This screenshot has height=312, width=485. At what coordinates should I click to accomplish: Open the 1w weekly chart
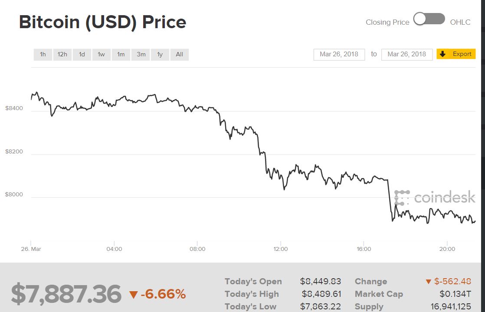click(101, 54)
